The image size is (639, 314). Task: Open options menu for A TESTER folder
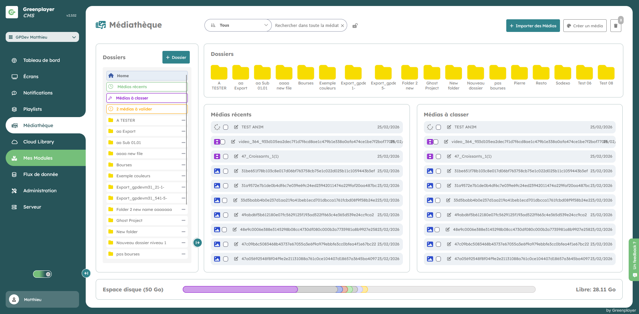coord(183,120)
